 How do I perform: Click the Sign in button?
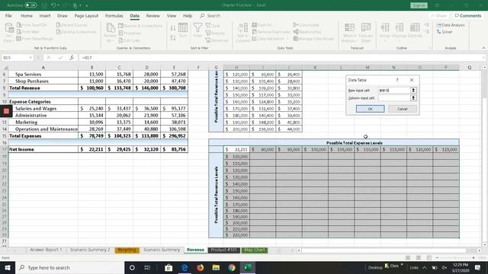pos(419,5)
